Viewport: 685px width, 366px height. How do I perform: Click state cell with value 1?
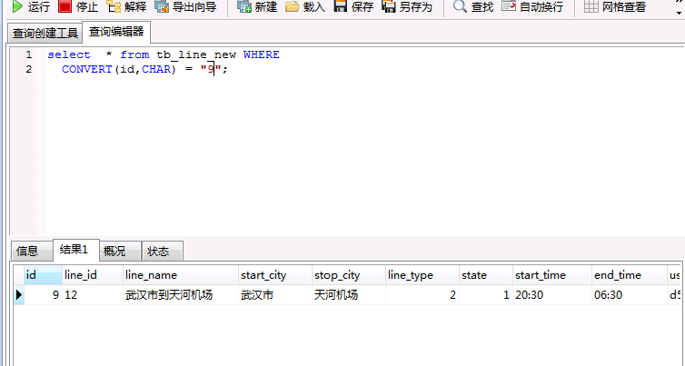point(486,295)
